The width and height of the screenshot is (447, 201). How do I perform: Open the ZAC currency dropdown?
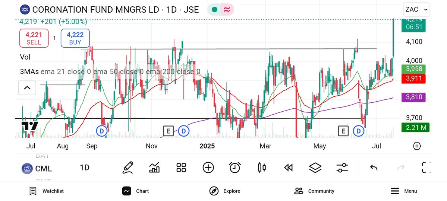(x=416, y=10)
